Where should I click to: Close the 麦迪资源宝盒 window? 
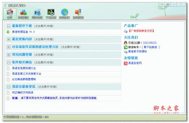tap(181, 5)
